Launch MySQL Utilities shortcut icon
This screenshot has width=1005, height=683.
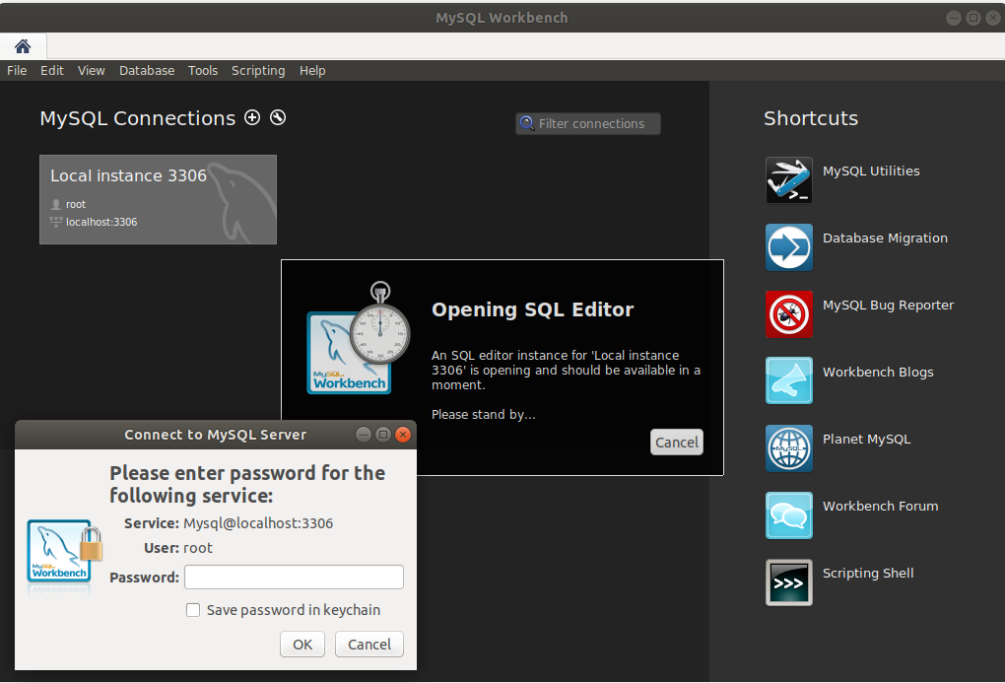click(789, 180)
